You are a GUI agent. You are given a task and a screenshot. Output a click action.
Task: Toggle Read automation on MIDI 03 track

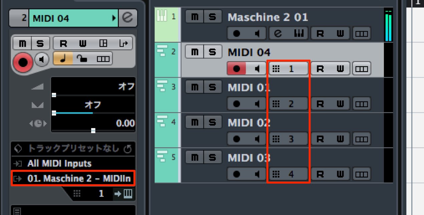[x=320, y=174]
